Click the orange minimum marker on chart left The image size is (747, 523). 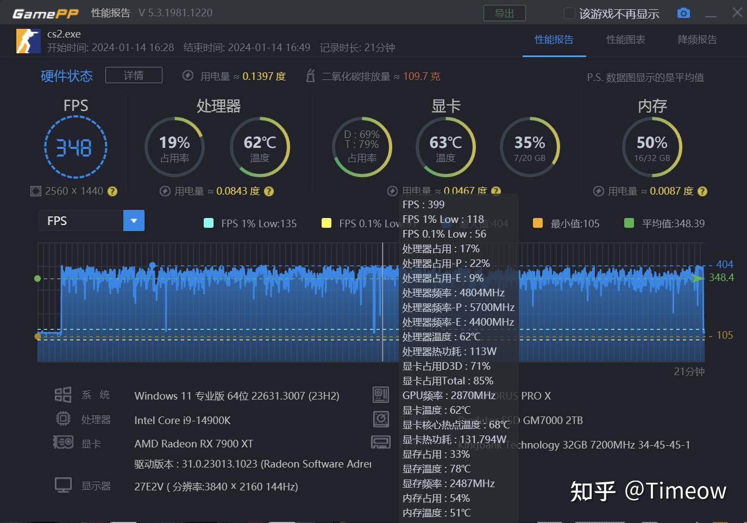pyautogui.click(x=37, y=336)
